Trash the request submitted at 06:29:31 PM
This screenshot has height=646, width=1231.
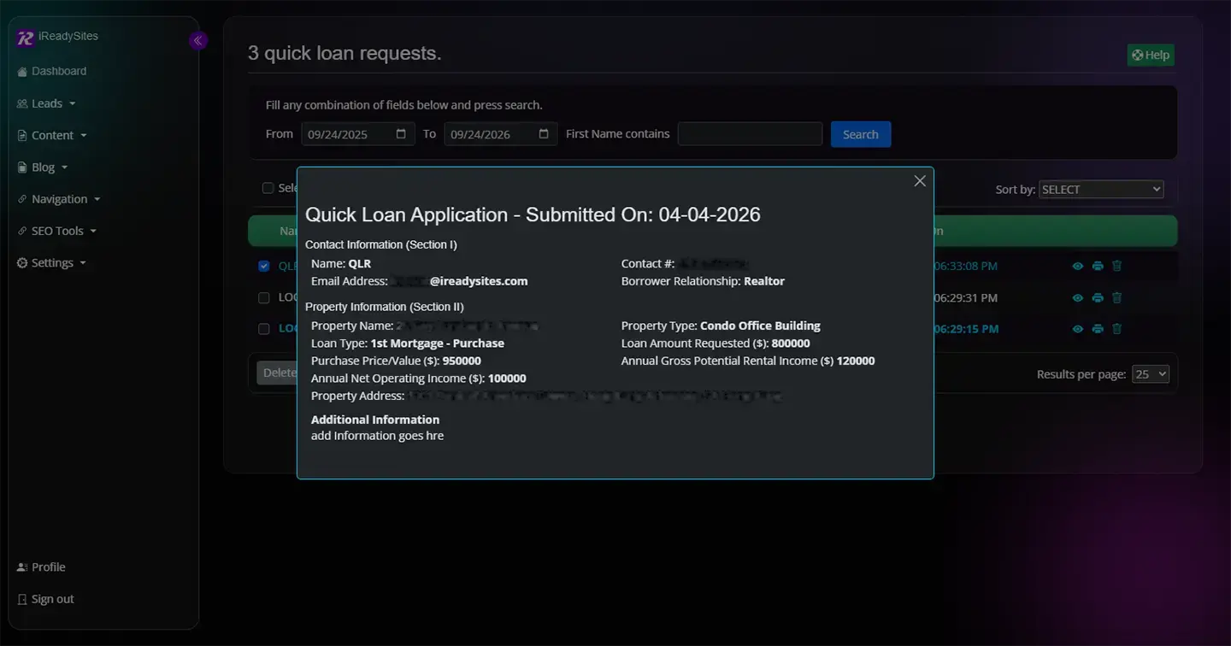pos(1116,297)
